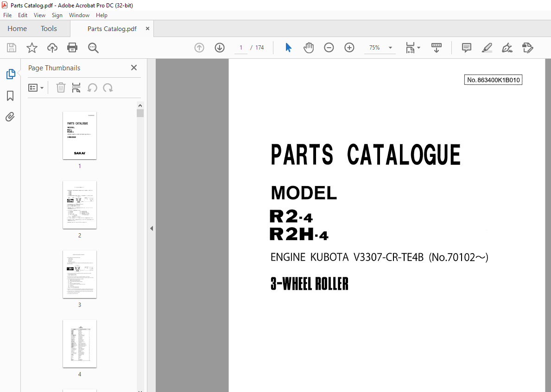Expand the fit page options arrow
Screen dimensions: 551x392
click(x=418, y=48)
